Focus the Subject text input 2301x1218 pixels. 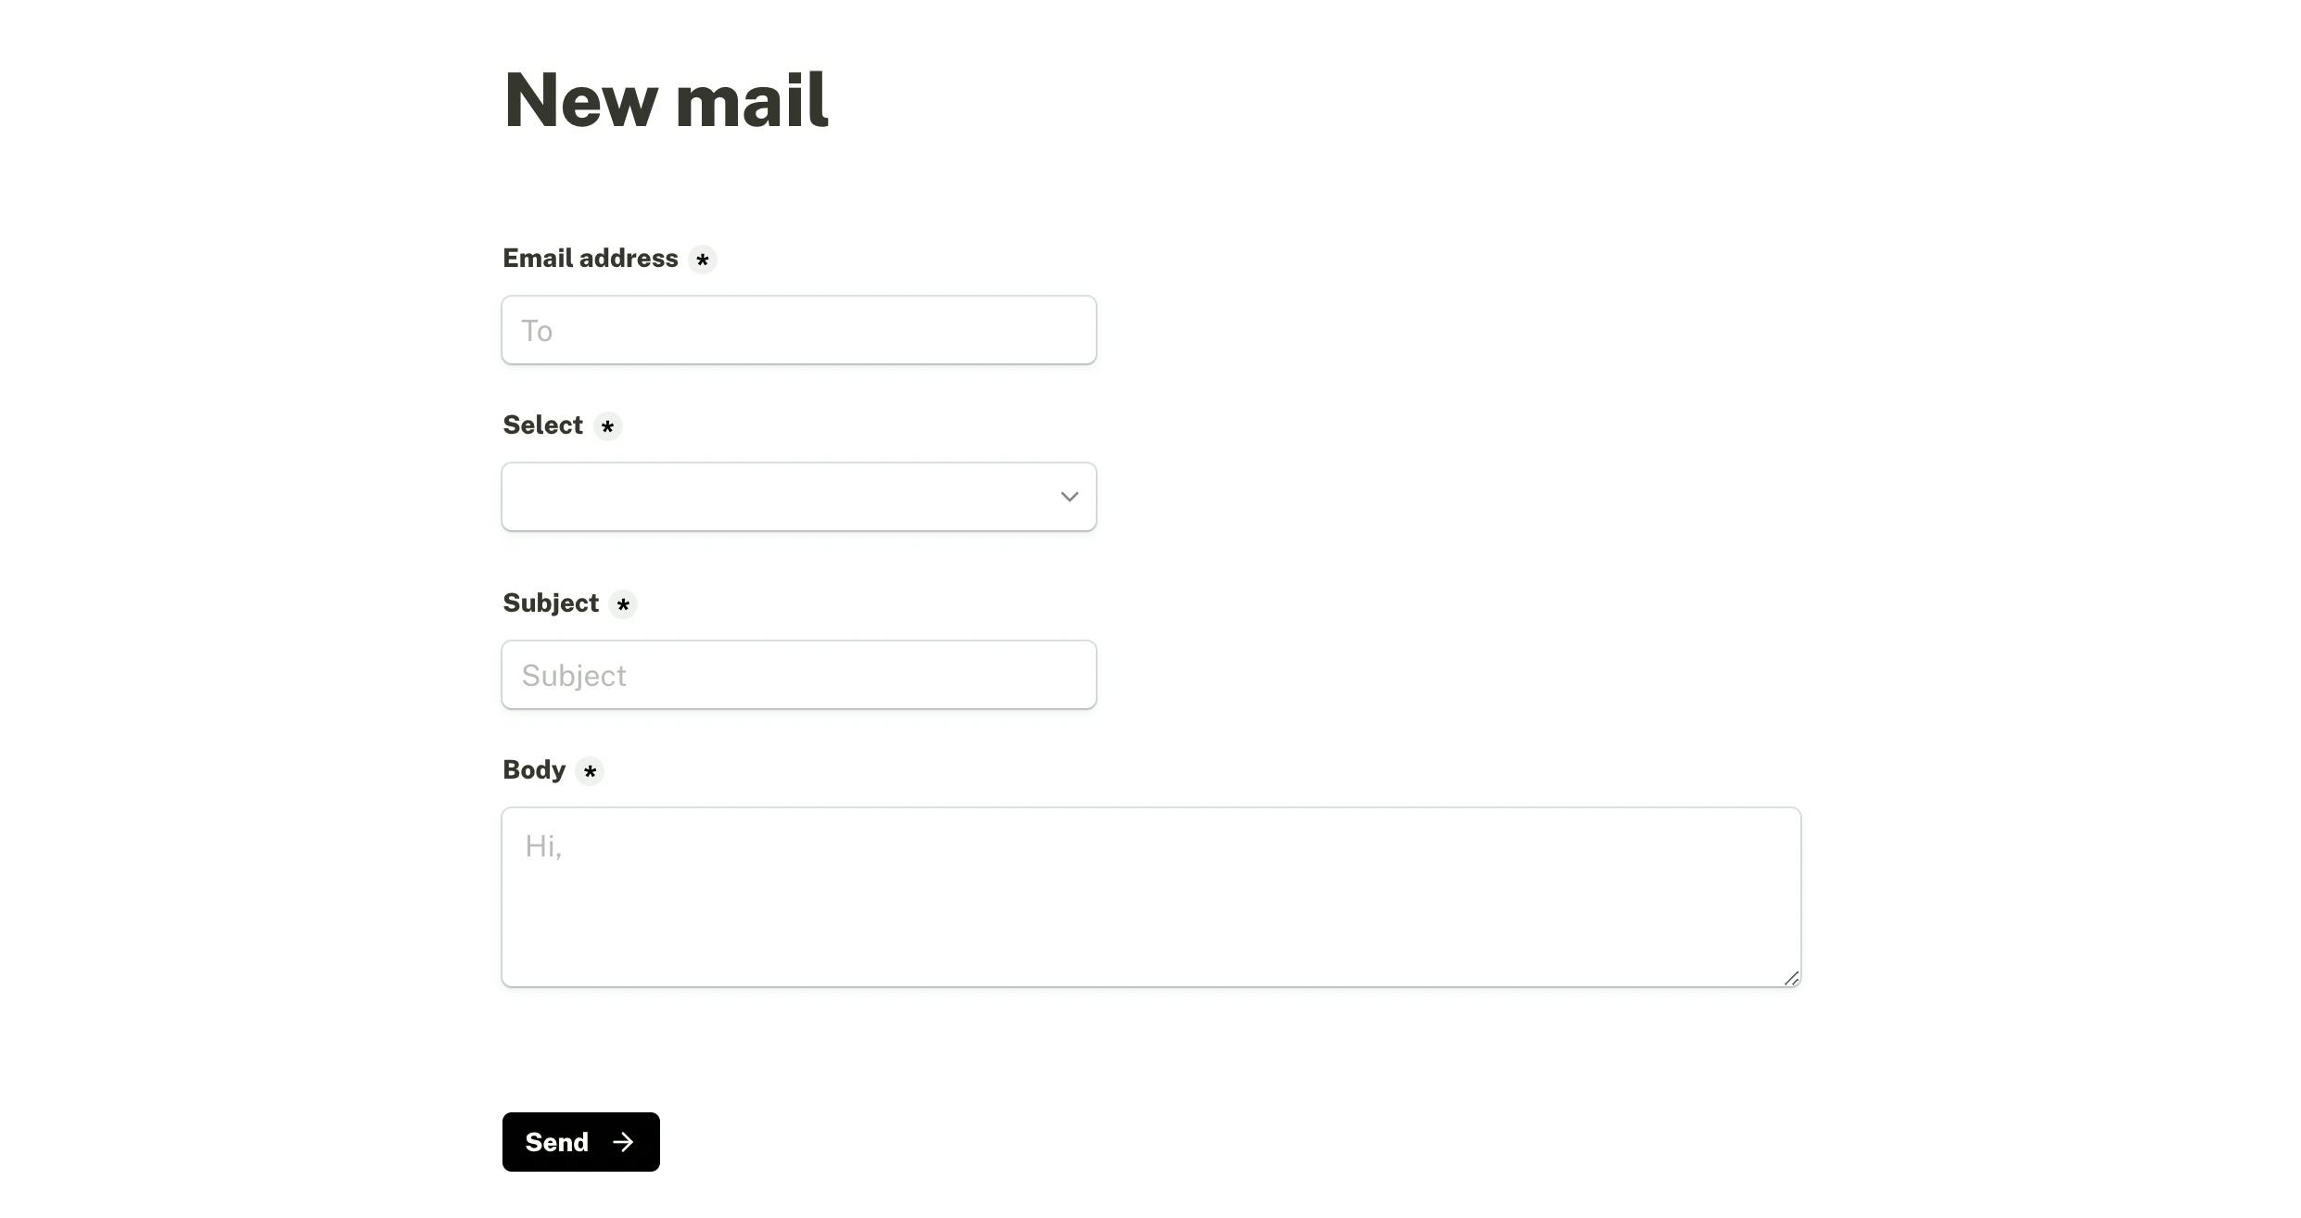coord(798,675)
